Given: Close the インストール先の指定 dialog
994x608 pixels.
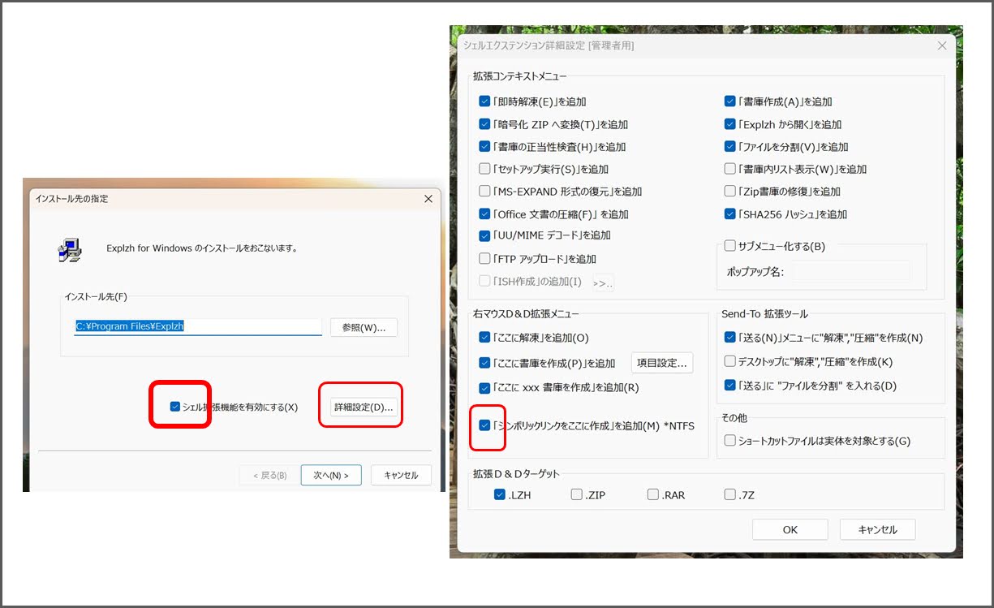Looking at the screenshot, I should 428,199.
